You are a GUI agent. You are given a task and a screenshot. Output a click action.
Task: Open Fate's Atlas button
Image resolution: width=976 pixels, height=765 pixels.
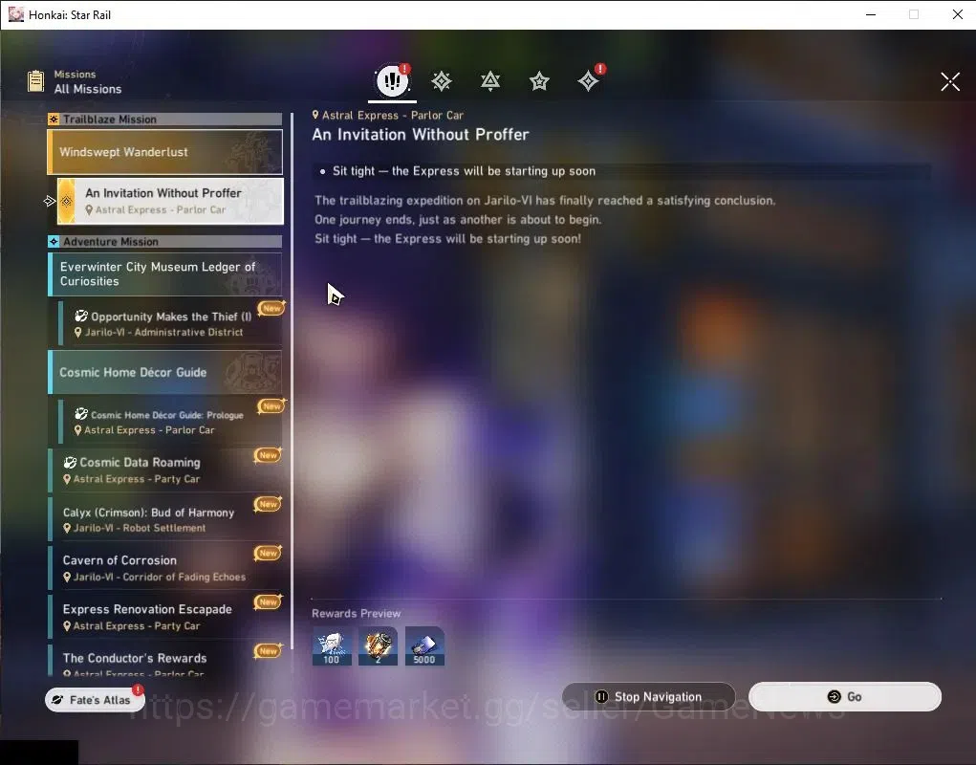[x=96, y=700]
